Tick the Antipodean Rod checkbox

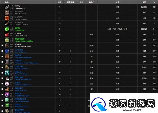coord(2,106)
